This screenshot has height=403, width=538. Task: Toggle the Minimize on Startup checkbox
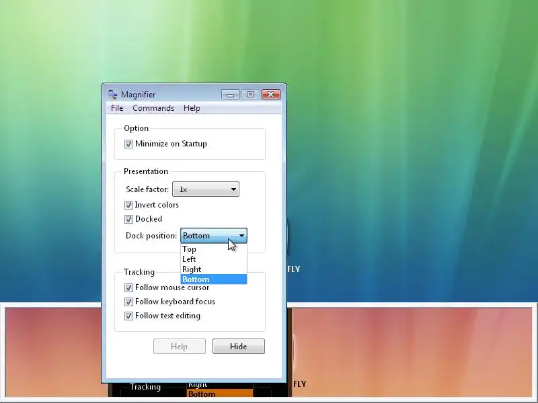[128, 144]
